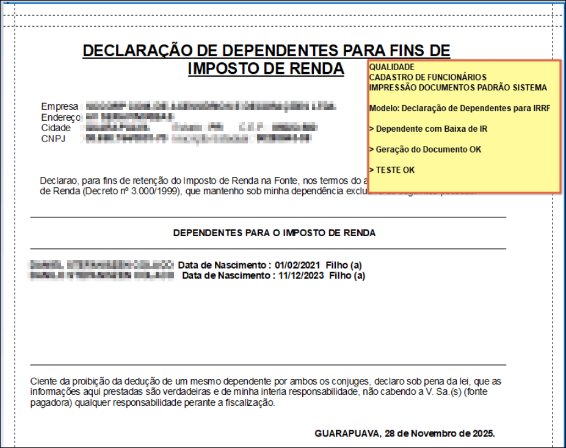Select the Modelo: Declaração de Dependentes line
The height and width of the screenshot is (448, 566).
(x=459, y=109)
